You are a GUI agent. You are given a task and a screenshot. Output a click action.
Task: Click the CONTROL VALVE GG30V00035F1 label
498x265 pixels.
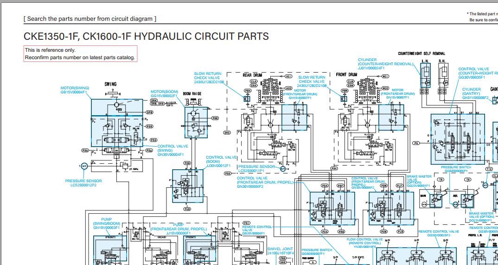pos(478,73)
